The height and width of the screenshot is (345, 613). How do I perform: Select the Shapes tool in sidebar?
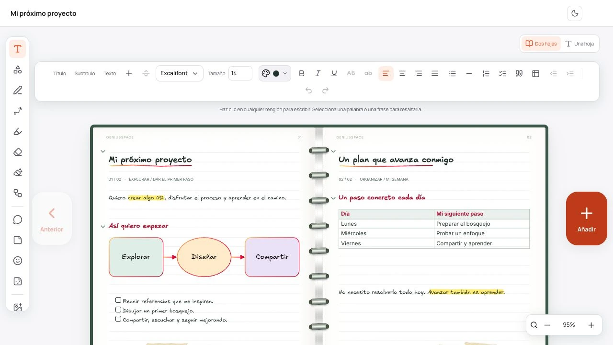tap(18, 69)
